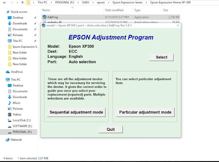Open Pictures under This PC tree
Image resolution: width=219 pixels, height=162 pixels.
[18, 109]
